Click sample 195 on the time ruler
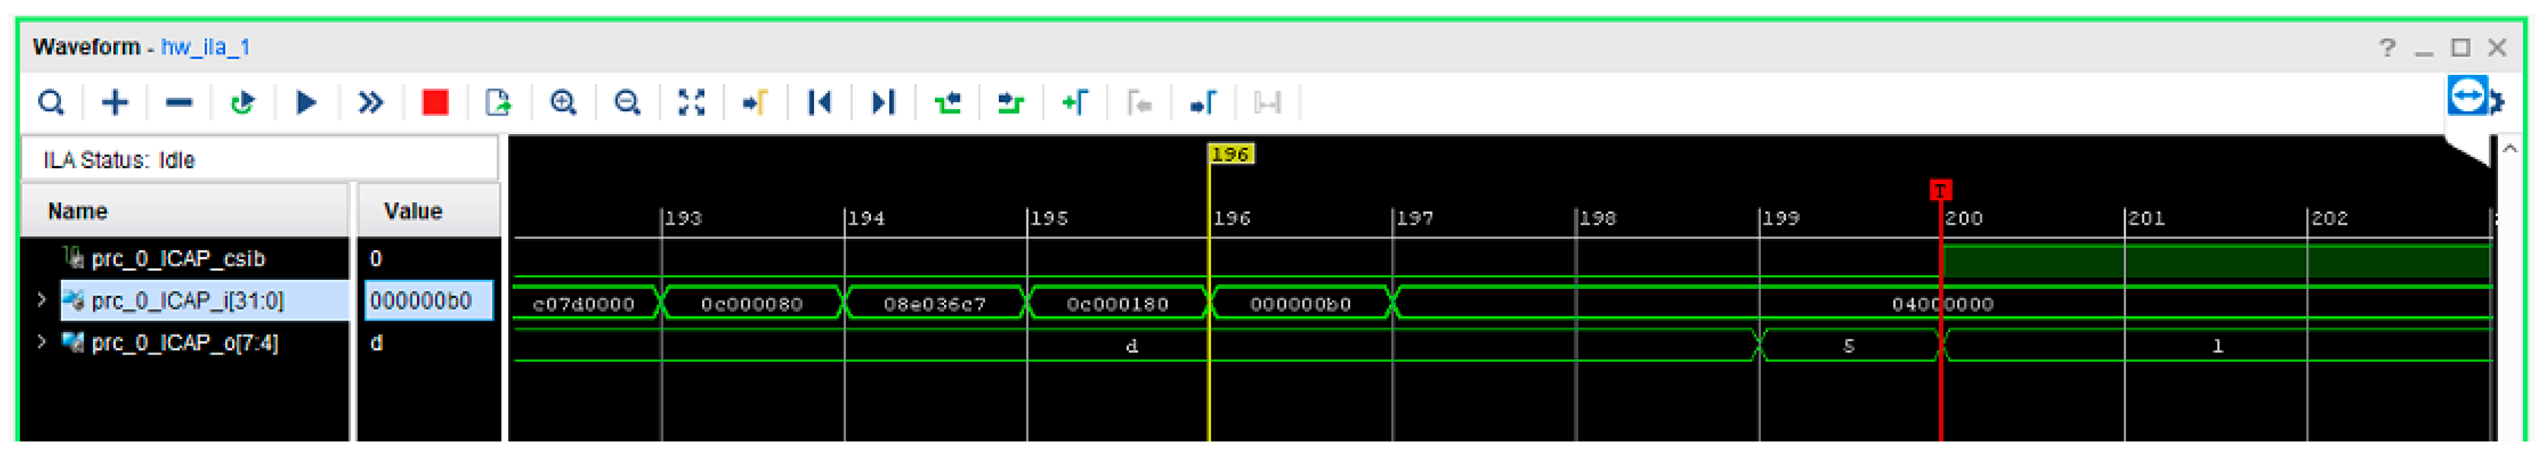Image resolution: width=2546 pixels, height=457 pixels. [1049, 218]
